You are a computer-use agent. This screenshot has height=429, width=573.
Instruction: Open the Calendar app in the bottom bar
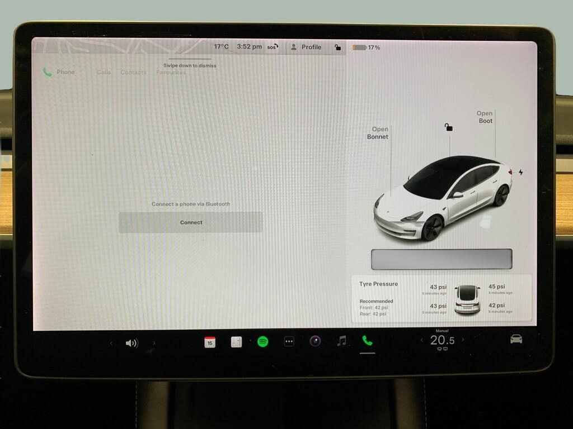tap(210, 342)
